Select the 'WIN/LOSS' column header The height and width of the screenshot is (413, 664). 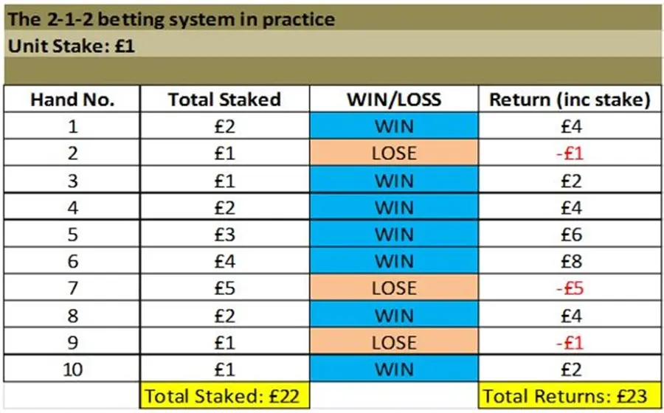(x=394, y=99)
